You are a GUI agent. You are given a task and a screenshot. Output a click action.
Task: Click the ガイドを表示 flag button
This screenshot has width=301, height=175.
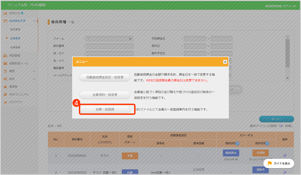tap(279, 163)
